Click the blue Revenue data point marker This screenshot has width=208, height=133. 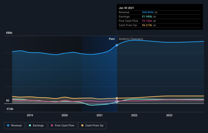click(117, 45)
